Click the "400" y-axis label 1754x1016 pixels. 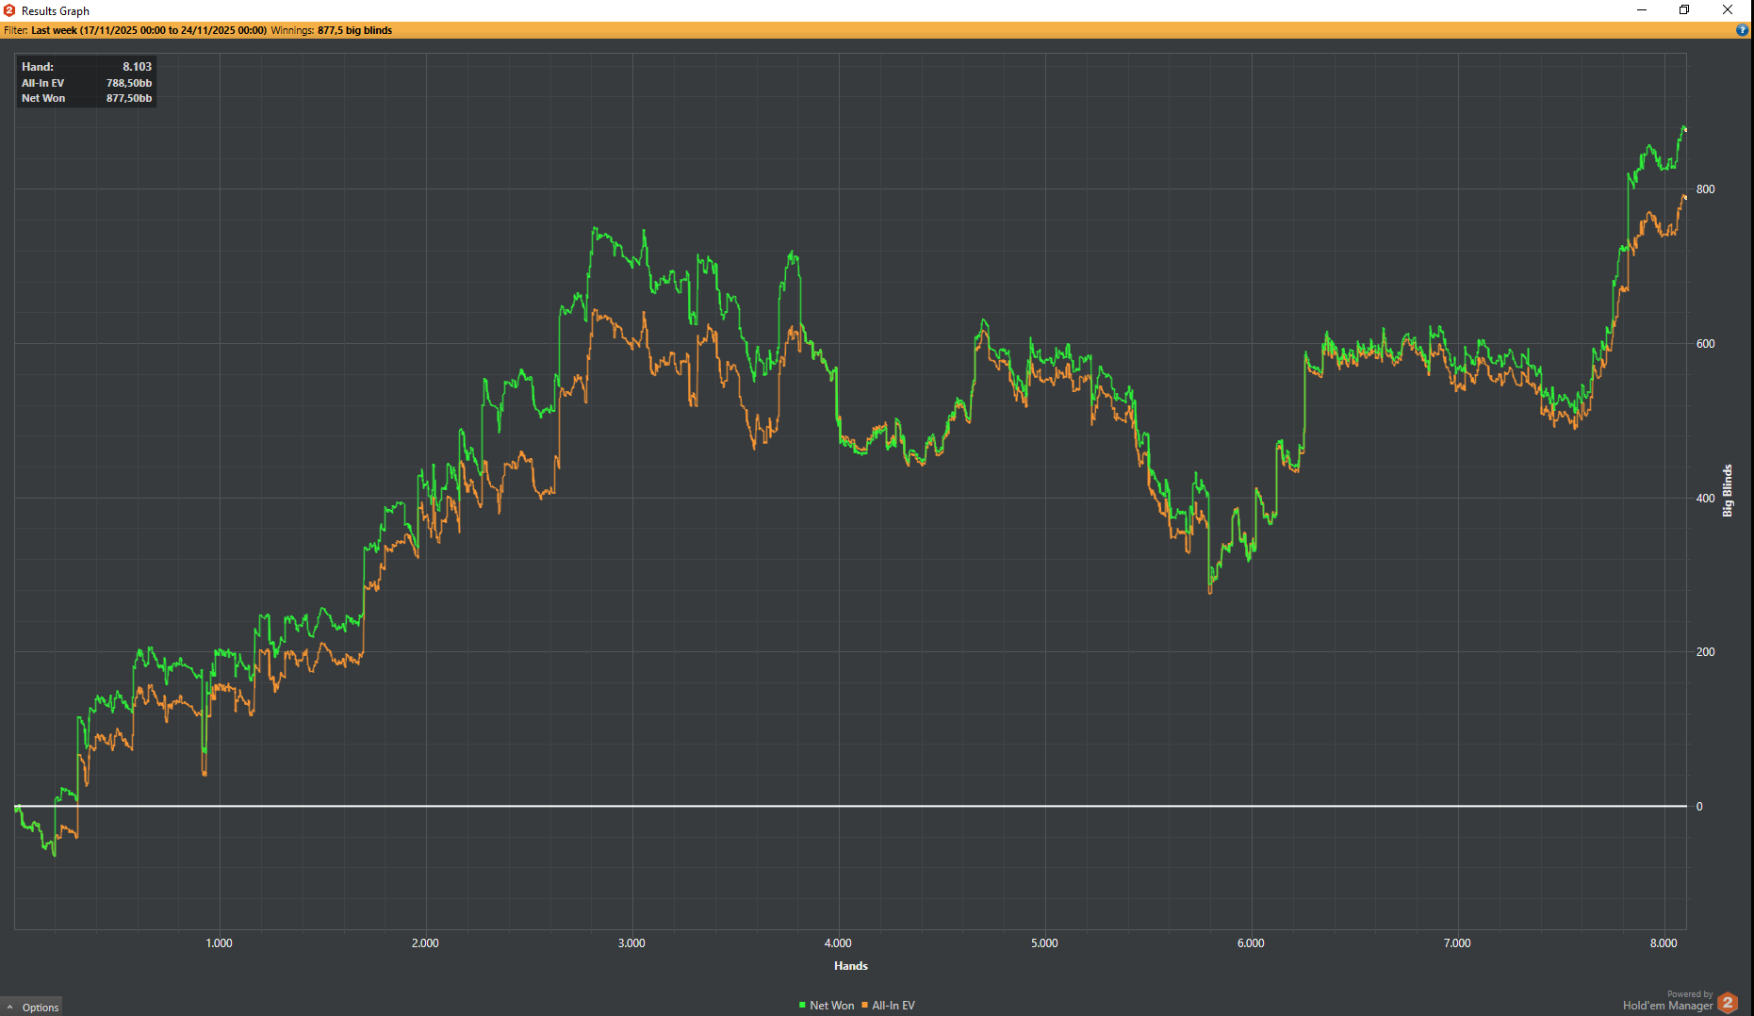pyautogui.click(x=1705, y=499)
